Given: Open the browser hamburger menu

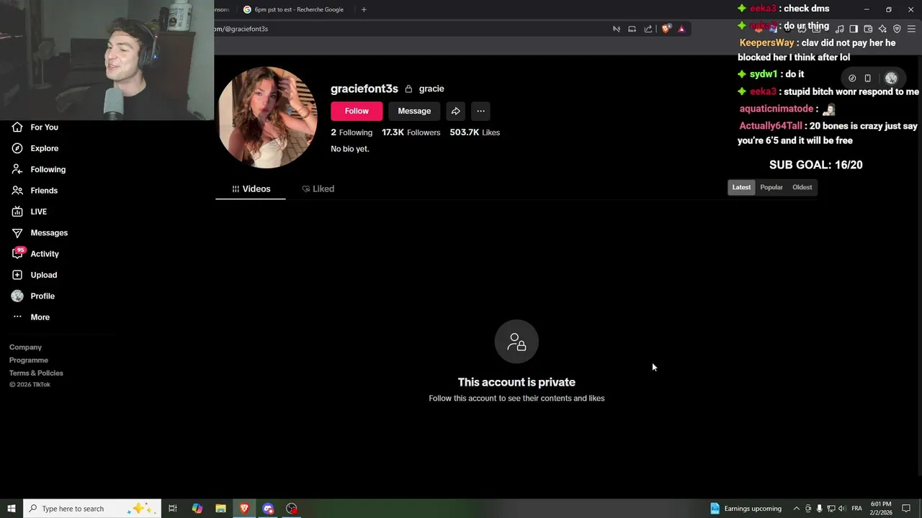Looking at the screenshot, I should (x=911, y=29).
